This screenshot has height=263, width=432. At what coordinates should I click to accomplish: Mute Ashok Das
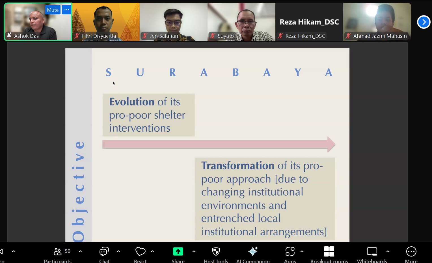(53, 10)
